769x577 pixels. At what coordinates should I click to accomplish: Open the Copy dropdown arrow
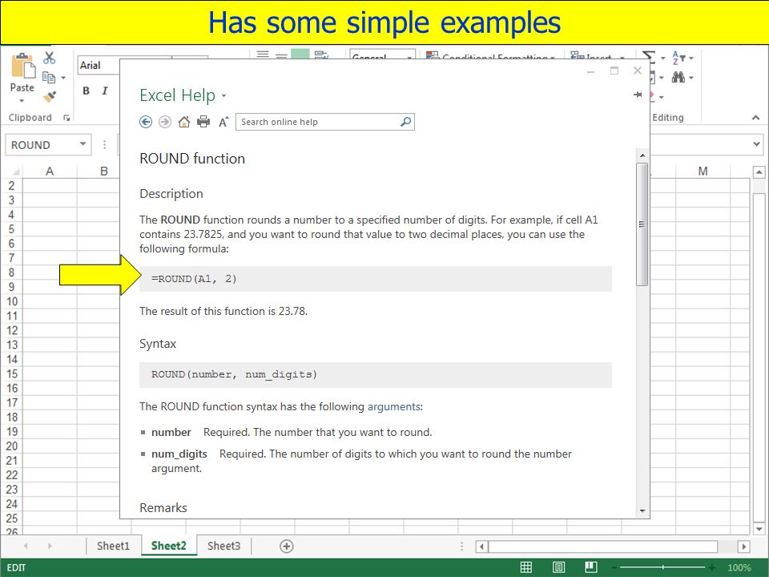coord(63,78)
